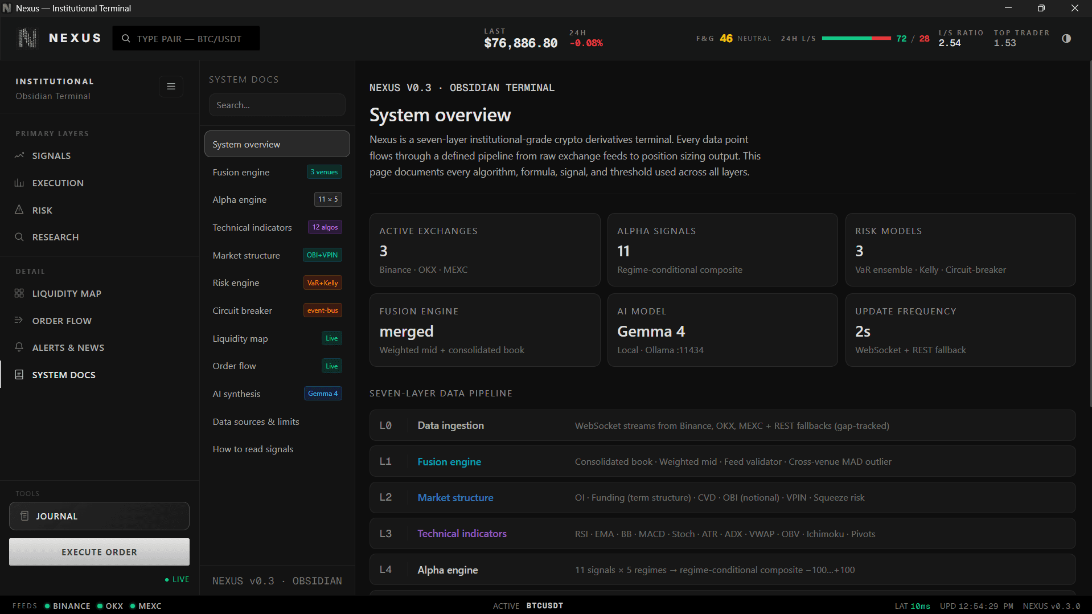Follow the Market structure L2 pipeline link
The width and height of the screenshot is (1092, 614).
(455, 497)
